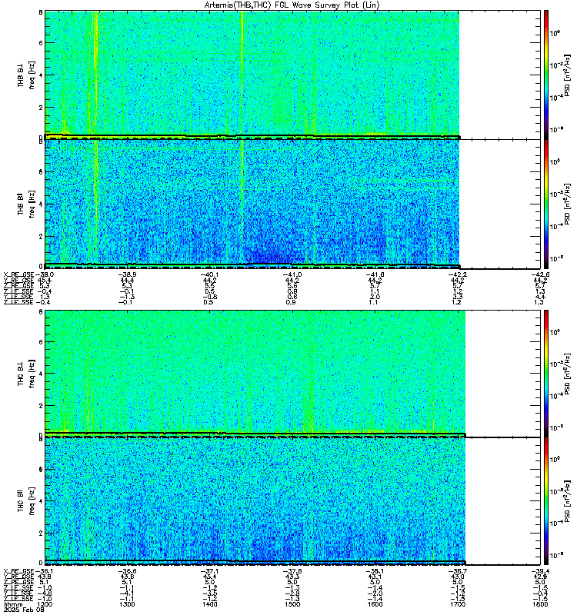Click the PSD units label of top color bar
This screenshot has width=577, height=615.
click(x=567, y=75)
